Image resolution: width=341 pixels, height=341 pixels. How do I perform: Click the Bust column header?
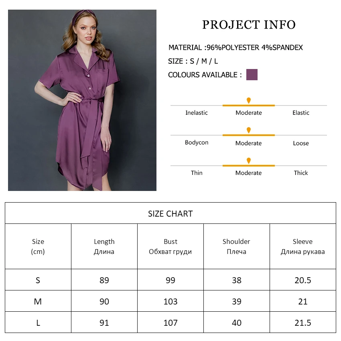coord(170,246)
